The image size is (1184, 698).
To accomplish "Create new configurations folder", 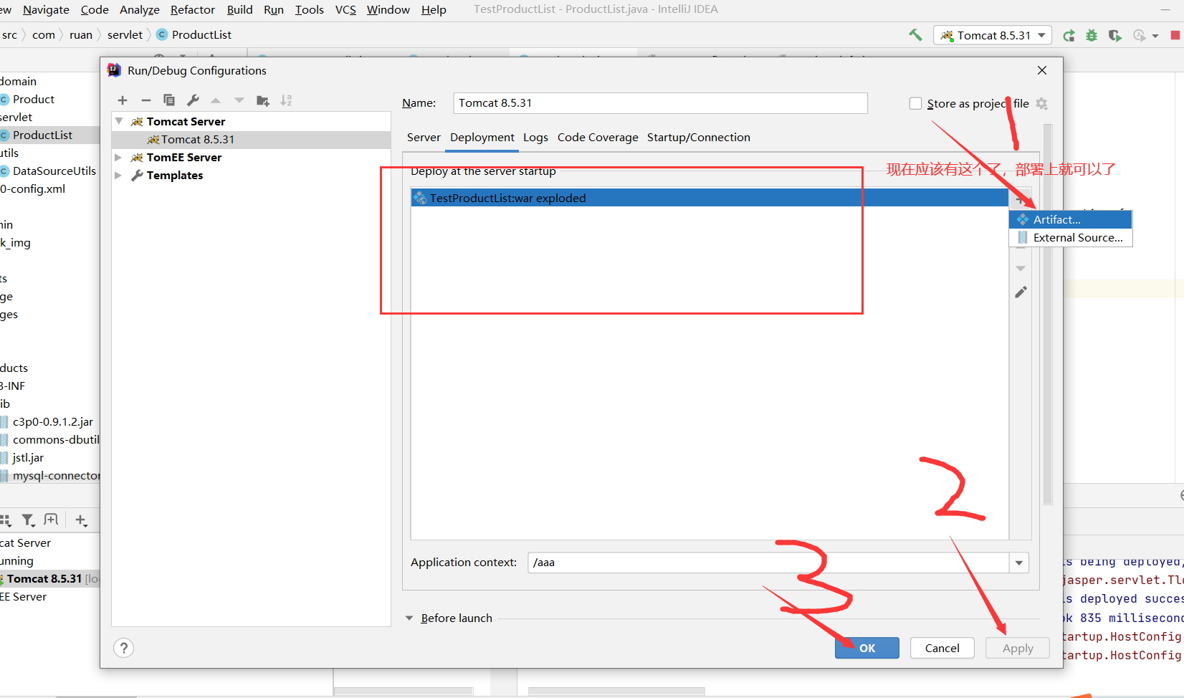I will 263,100.
